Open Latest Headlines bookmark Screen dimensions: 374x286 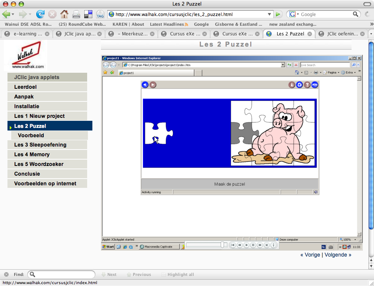(x=169, y=24)
